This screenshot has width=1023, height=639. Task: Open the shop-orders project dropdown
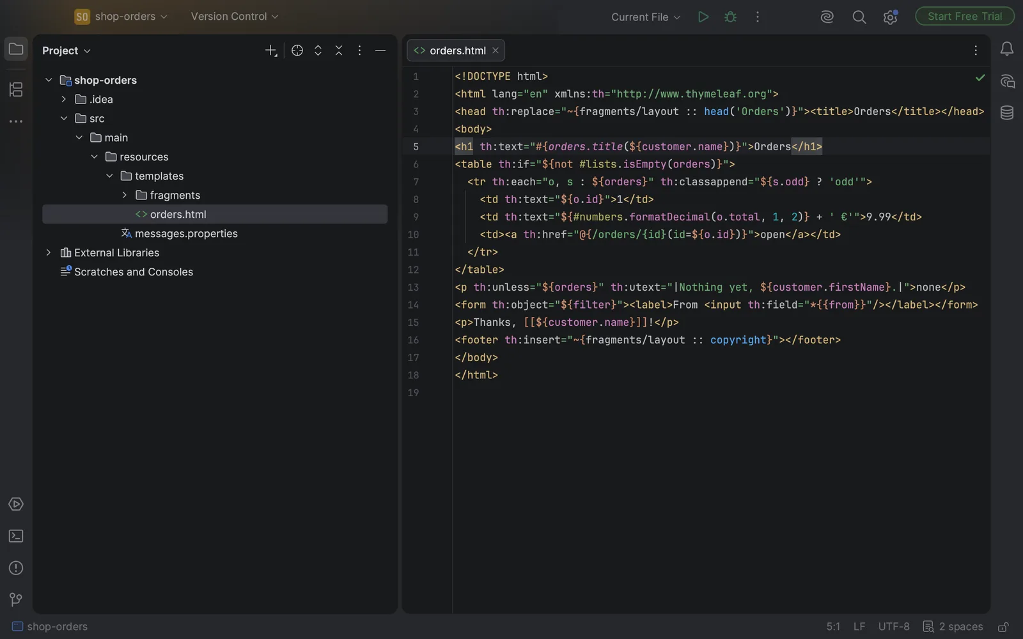pos(121,17)
